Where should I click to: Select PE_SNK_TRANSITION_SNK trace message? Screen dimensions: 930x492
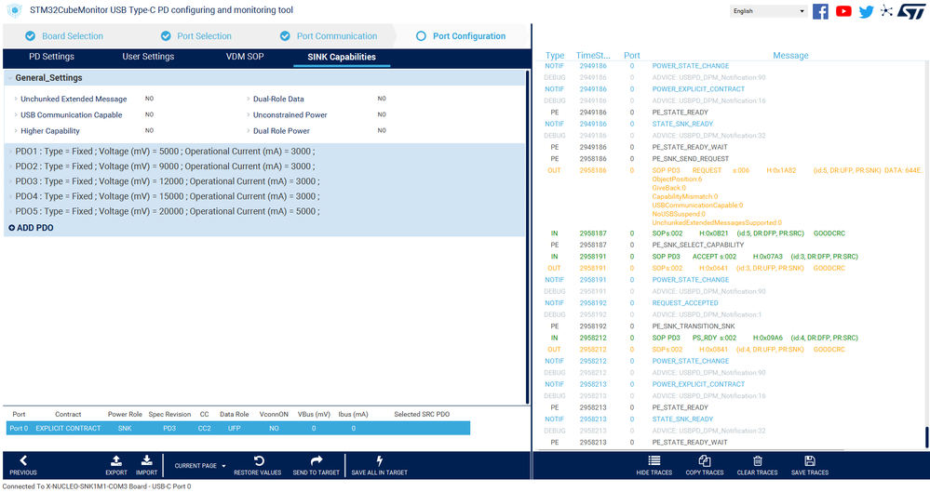pyautogui.click(x=694, y=326)
